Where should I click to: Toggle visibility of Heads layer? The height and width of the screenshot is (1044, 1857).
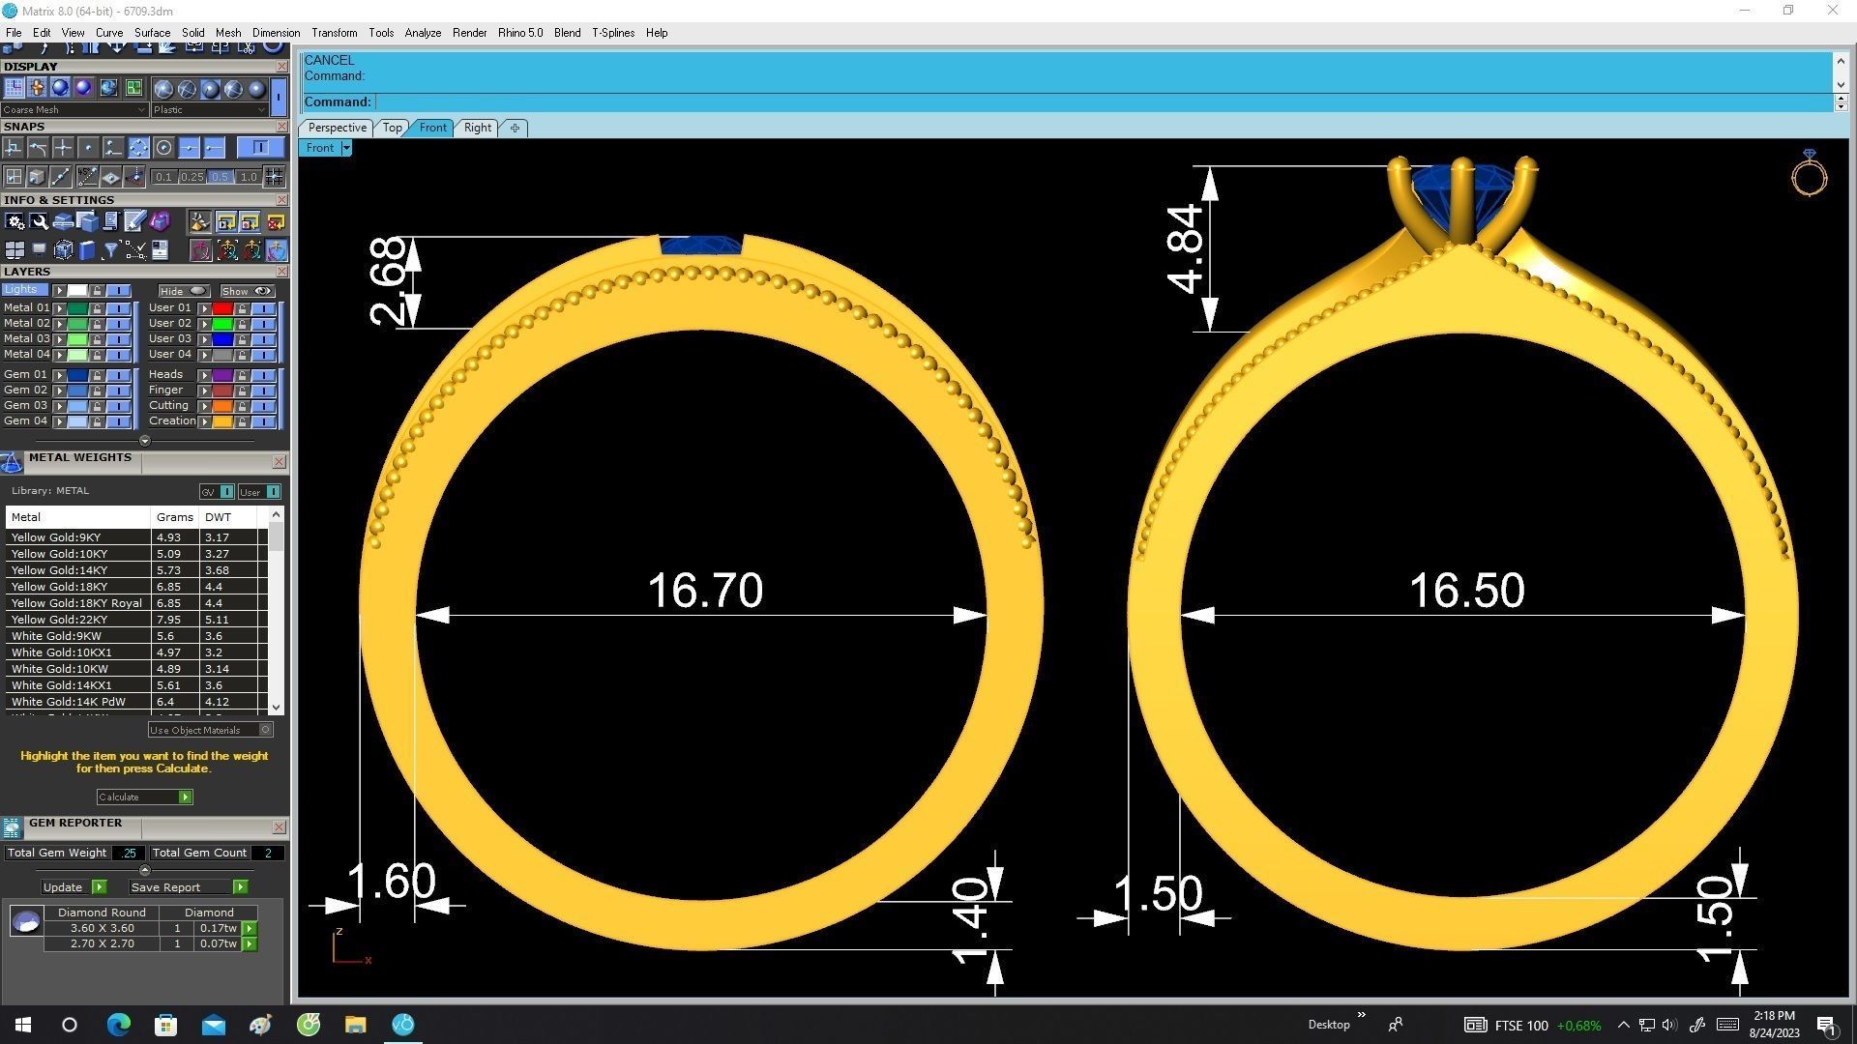264,375
